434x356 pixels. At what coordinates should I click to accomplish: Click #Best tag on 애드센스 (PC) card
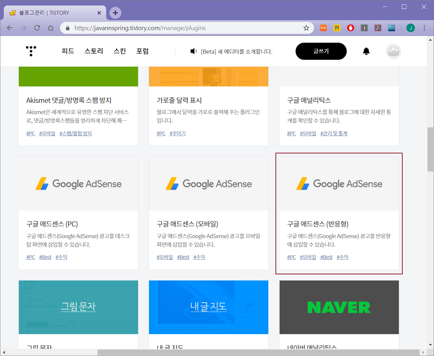coord(45,257)
